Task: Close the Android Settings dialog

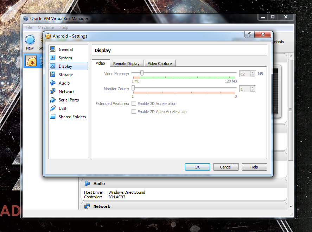Action: (263, 34)
